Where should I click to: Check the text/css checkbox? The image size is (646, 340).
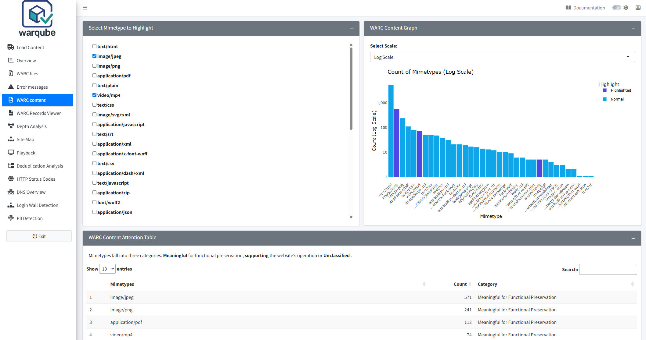coord(94,104)
